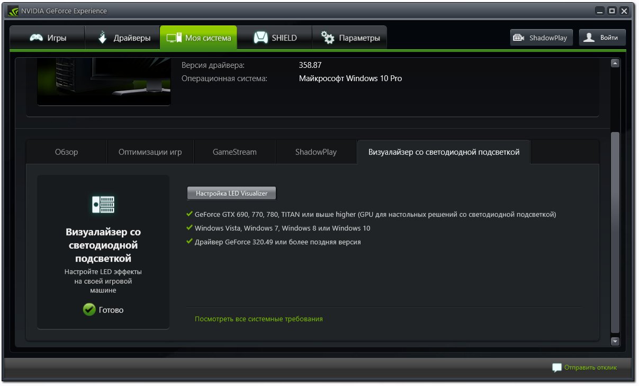Open the SHIELD tab

click(x=274, y=38)
